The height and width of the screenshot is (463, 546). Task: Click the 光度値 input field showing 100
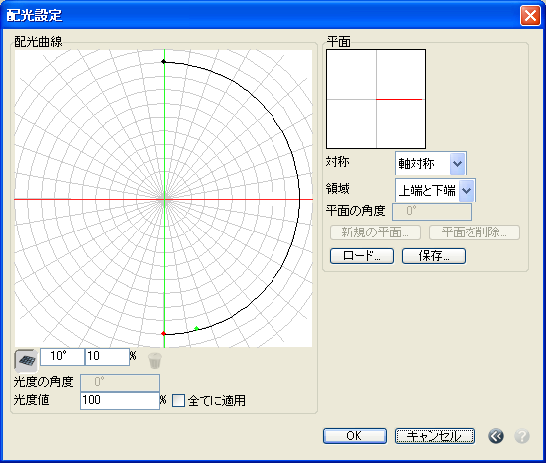point(120,401)
